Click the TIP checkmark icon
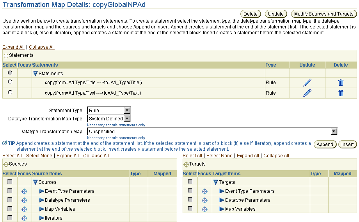Viewport: 359px width, 222px height. pos(5,143)
